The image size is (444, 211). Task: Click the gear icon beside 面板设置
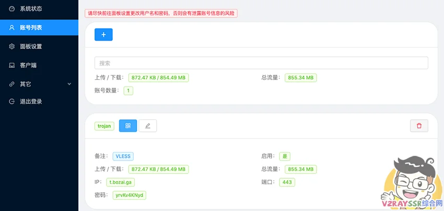coord(11,46)
